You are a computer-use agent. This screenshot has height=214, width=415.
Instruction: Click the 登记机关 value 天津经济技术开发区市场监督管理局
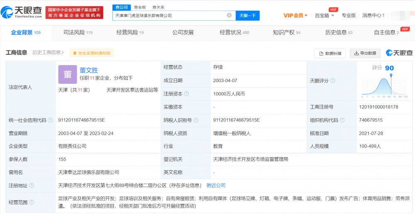point(250,159)
